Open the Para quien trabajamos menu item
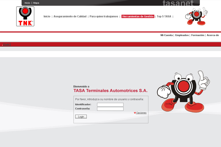Image resolution: width=221 pixels, height=147 pixels. tap(104, 17)
